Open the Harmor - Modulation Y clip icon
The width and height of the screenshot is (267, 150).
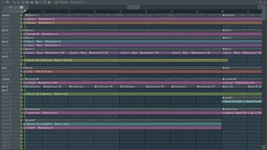[26, 23]
